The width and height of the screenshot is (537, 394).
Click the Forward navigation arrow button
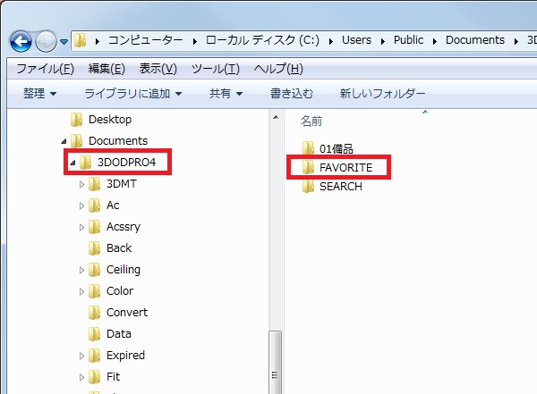[47, 42]
